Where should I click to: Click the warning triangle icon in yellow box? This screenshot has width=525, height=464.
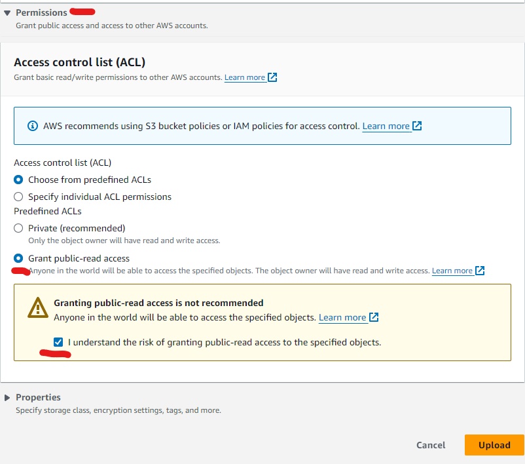pos(38,308)
